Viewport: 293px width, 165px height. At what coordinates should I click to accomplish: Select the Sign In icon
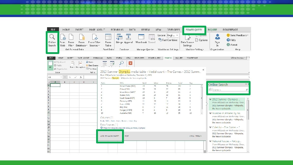click(x=217, y=40)
